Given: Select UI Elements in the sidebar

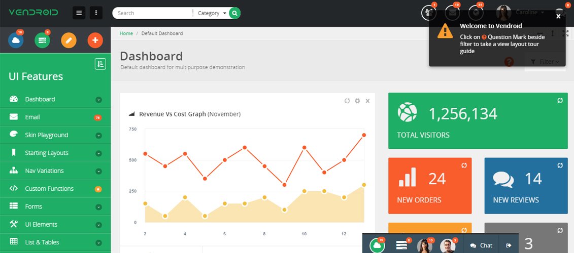Looking at the screenshot, I should pyautogui.click(x=41, y=224).
